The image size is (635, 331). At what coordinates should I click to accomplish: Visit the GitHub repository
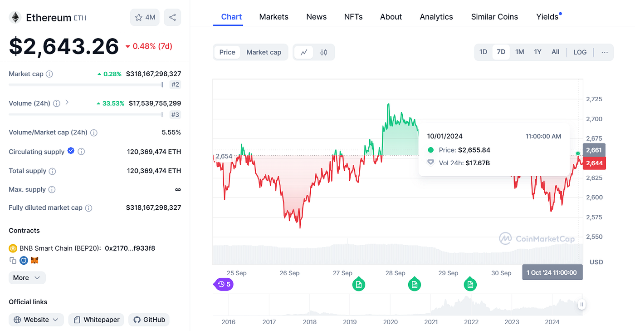tap(149, 320)
